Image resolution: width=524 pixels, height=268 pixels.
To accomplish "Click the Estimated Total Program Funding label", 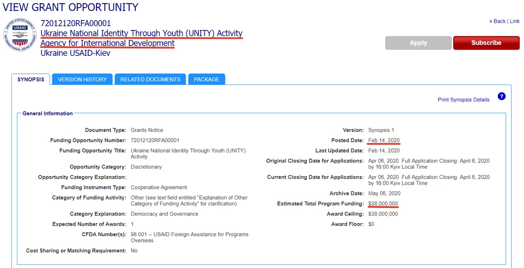I will tap(321, 204).
